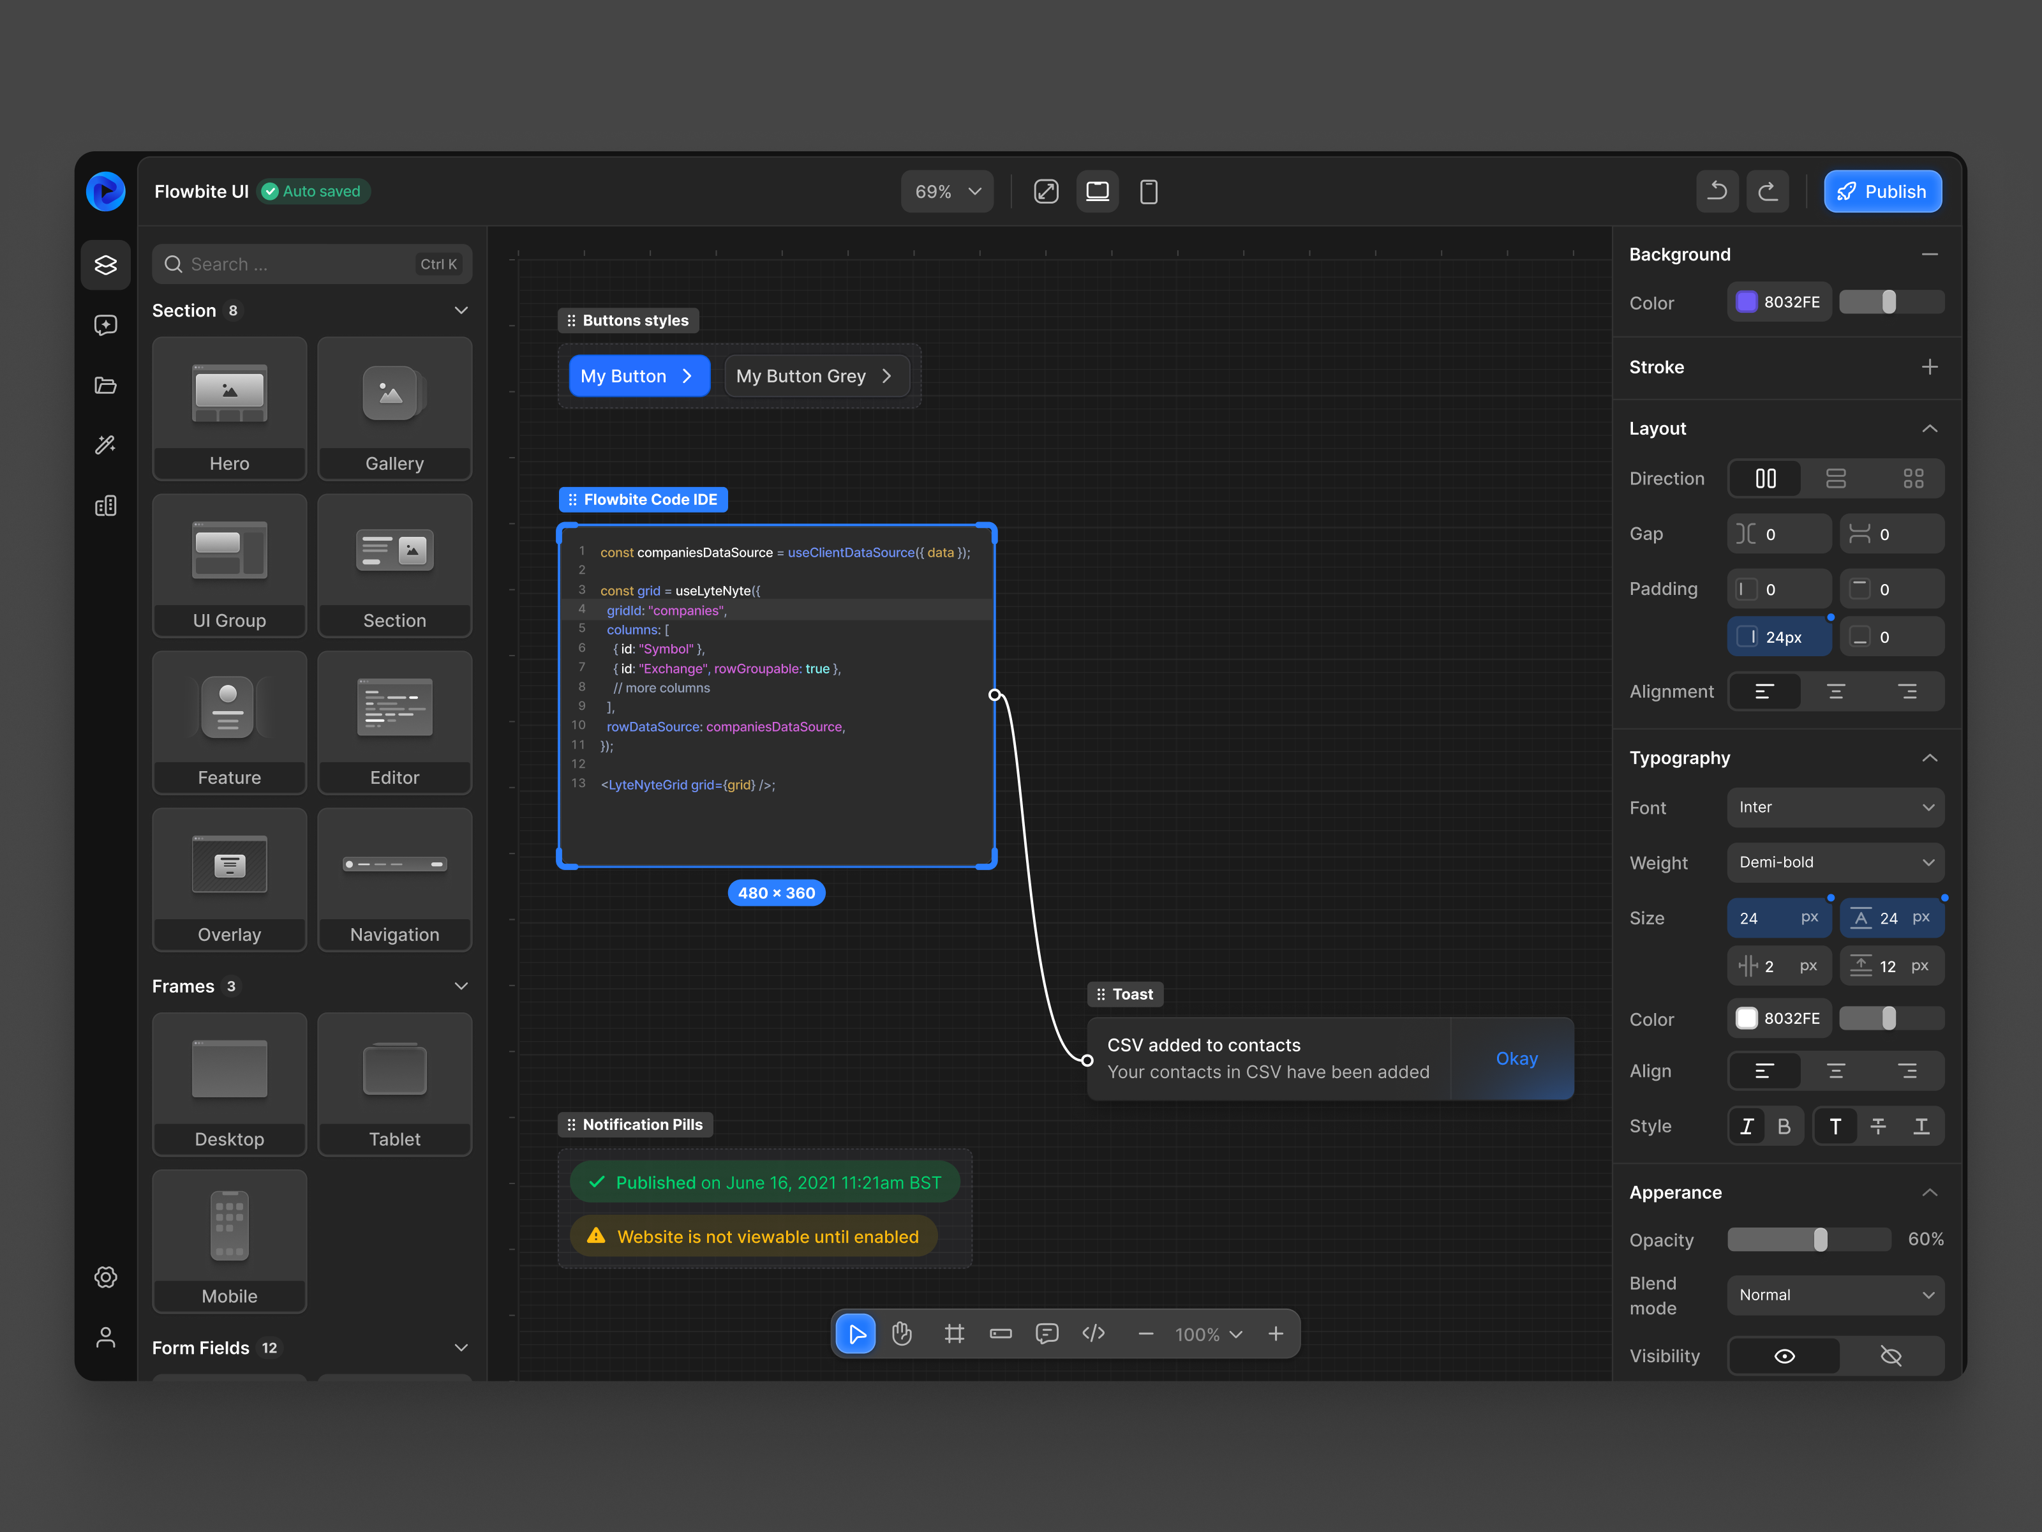Image resolution: width=2042 pixels, height=1532 pixels.
Task: Select the hand pan tool
Action: (902, 1333)
